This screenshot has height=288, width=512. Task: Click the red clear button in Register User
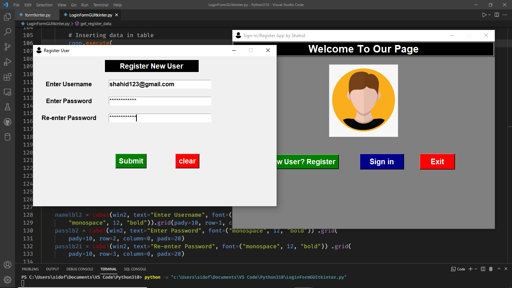pos(187,161)
